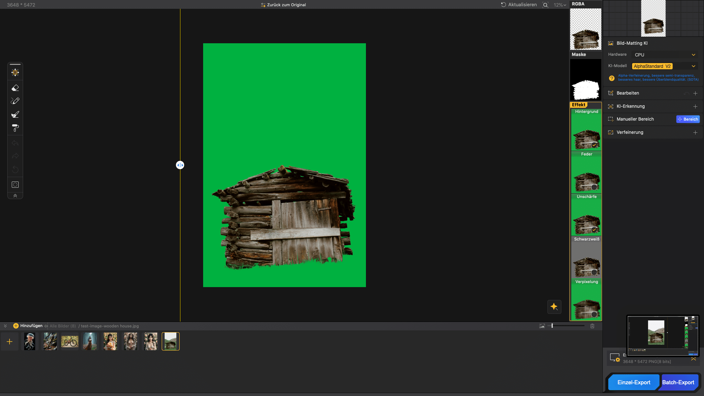This screenshot has width=704, height=396.
Task: Click the Einzel-Export button
Action: (x=634, y=382)
